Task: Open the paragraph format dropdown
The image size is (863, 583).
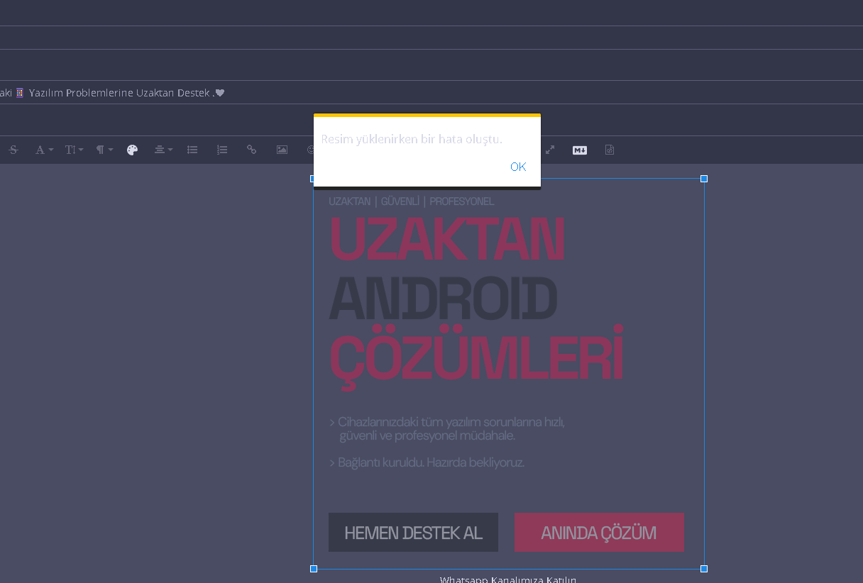Action: pyautogui.click(x=104, y=150)
